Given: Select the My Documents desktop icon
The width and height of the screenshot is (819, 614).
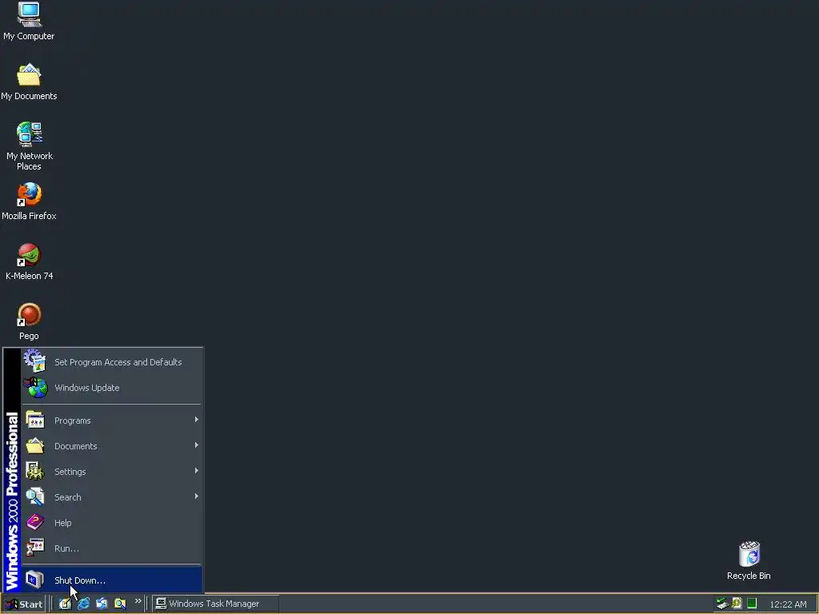Looking at the screenshot, I should click(29, 82).
